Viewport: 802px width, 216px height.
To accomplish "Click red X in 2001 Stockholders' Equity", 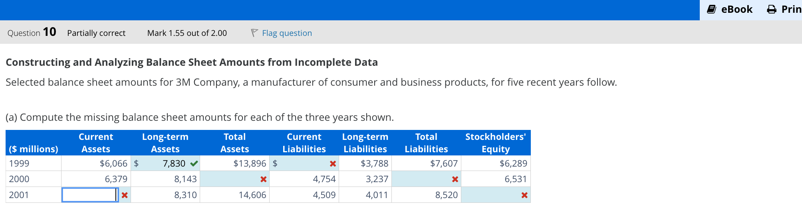I will coord(524,195).
